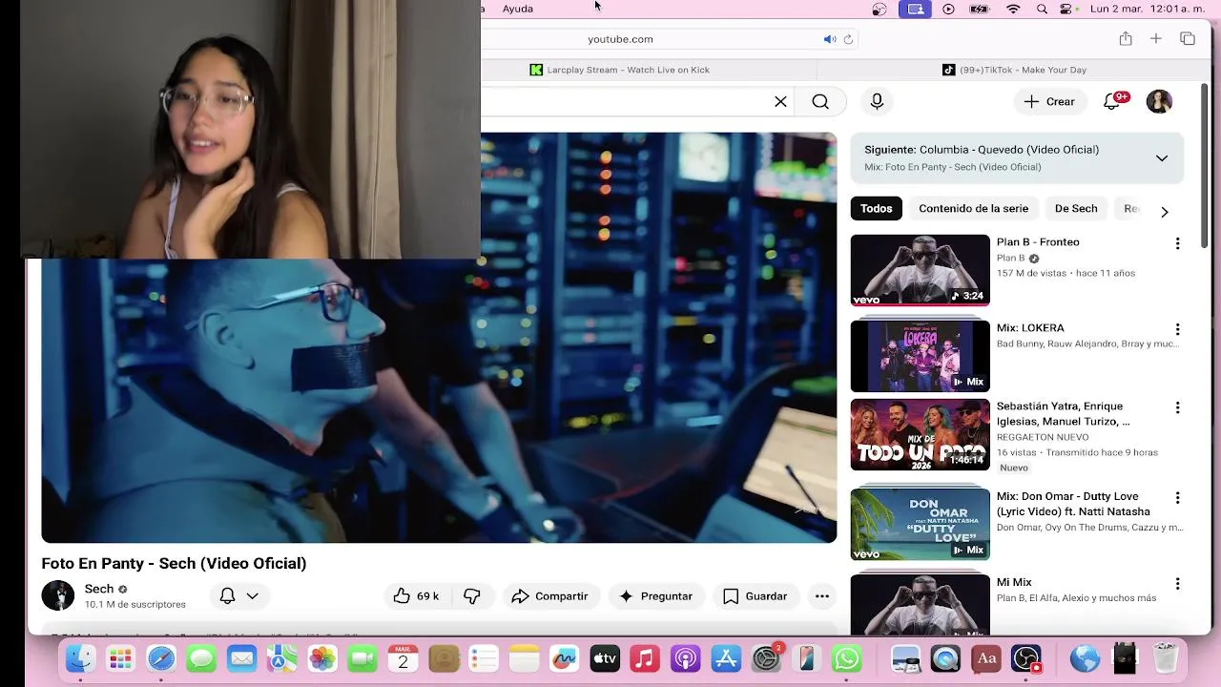Open options for Plan B - Fronteo
This screenshot has width=1221, height=687.
point(1177,243)
